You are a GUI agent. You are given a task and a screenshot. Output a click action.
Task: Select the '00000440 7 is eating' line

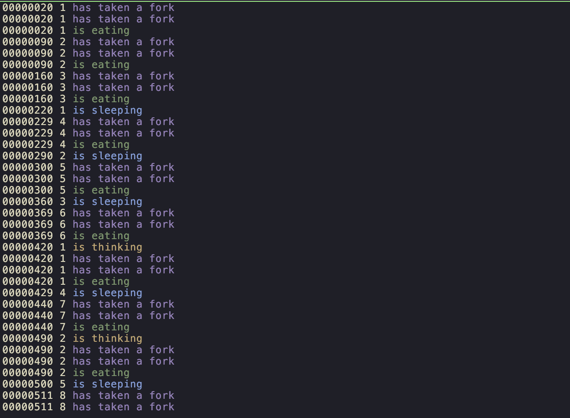pyautogui.click(x=66, y=327)
